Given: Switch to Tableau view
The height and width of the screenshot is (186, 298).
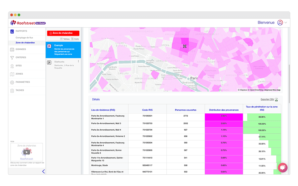Looking at the screenshot, I should tap(65, 39).
